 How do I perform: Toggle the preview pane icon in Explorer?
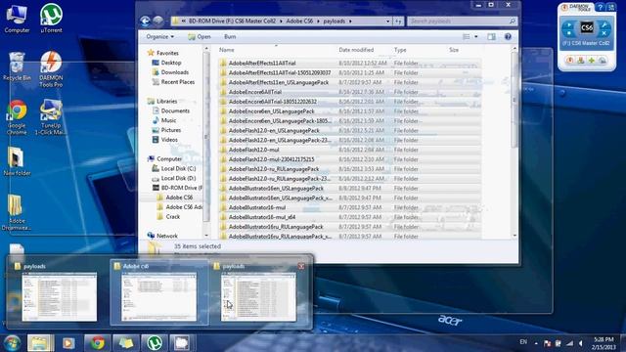(x=491, y=37)
